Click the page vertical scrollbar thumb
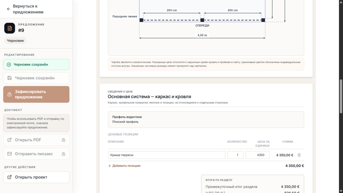The width and height of the screenshot is (343, 193). coord(341,96)
